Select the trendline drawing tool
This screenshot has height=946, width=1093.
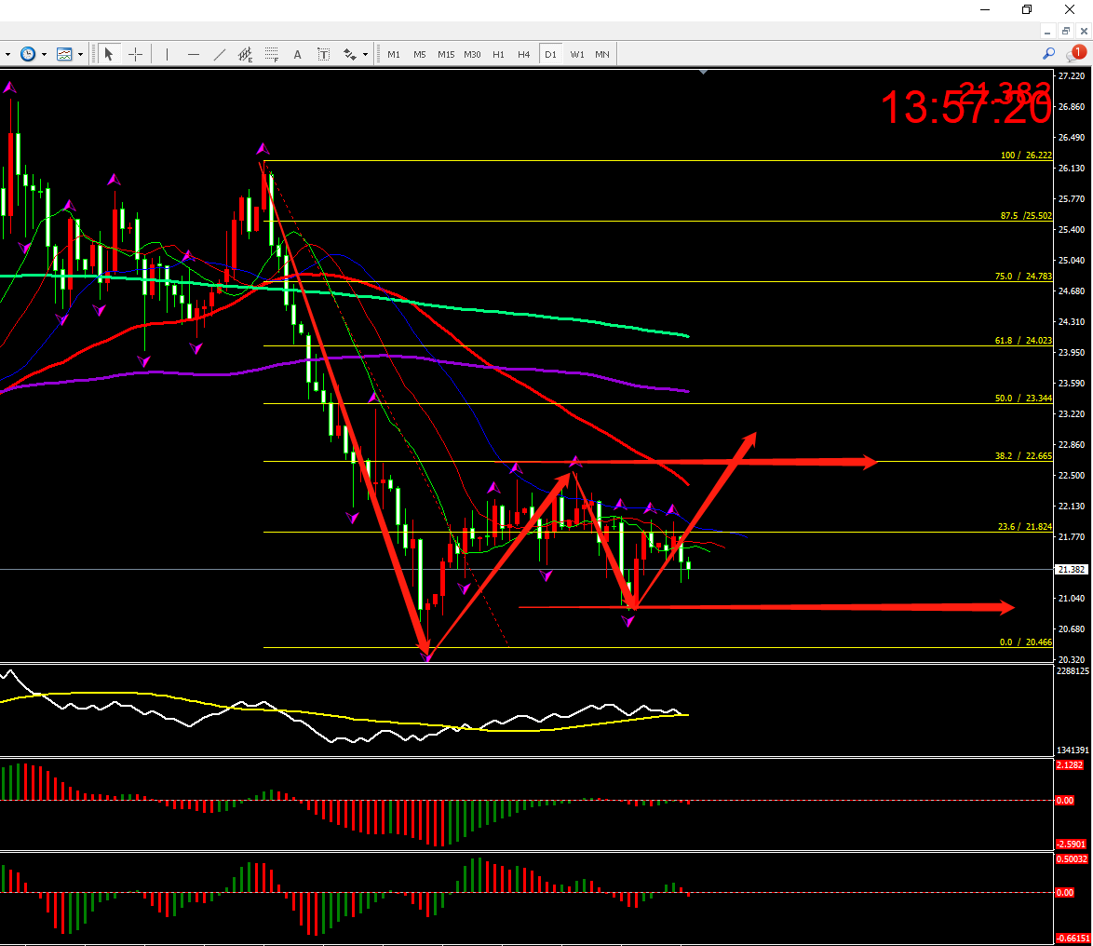tap(220, 54)
